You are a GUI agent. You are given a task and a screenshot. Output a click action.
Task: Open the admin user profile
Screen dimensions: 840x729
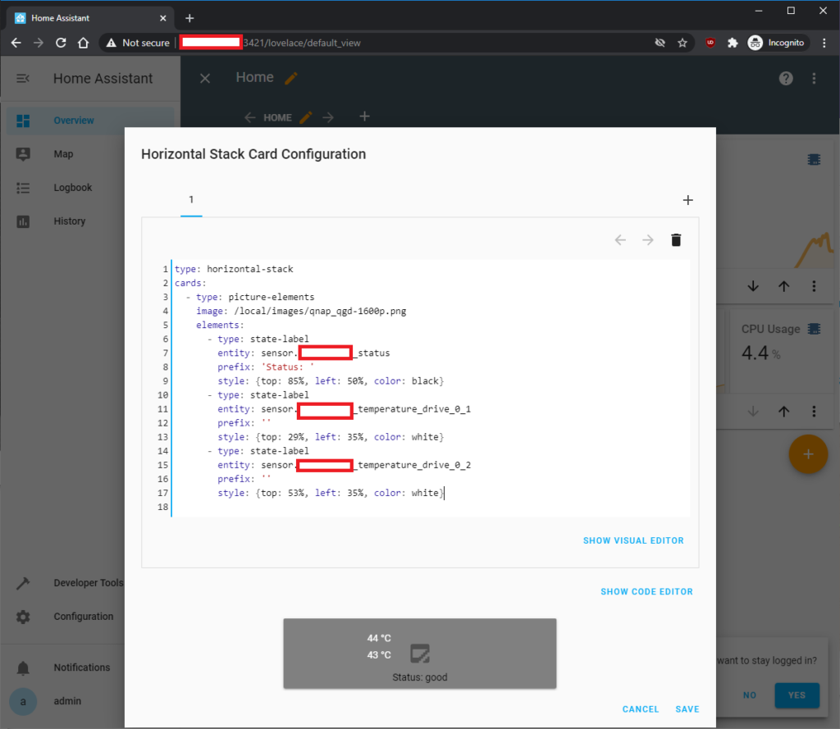(x=66, y=701)
